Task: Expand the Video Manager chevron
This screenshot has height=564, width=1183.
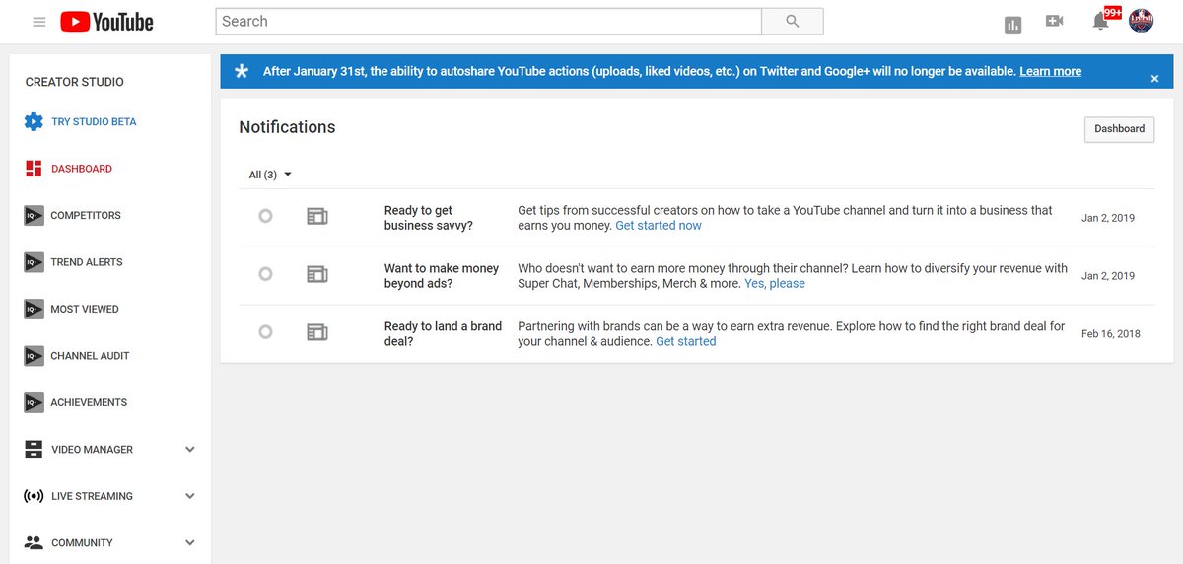Action: (x=190, y=450)
